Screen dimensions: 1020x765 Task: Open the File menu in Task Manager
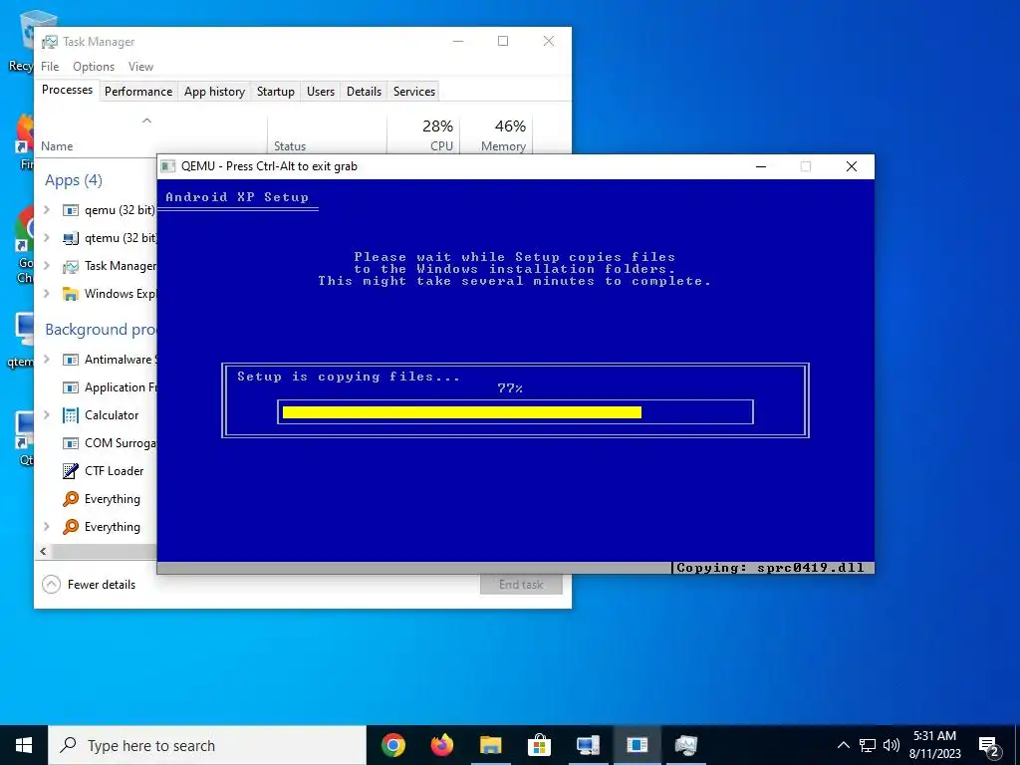pos(50,67)
